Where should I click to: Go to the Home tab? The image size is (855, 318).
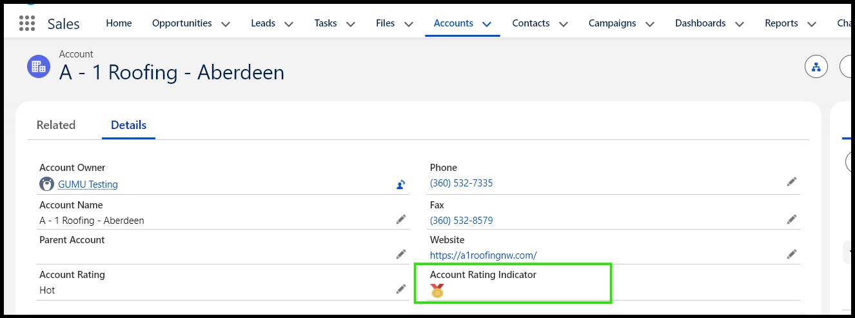119,23
